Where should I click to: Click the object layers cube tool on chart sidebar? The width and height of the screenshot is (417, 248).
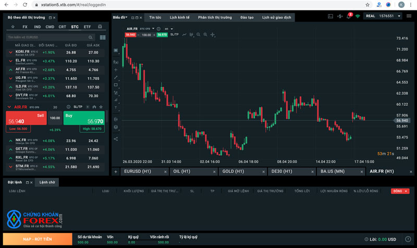pos(116,127)
